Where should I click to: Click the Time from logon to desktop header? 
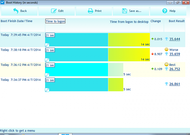(x=129, y=22)
